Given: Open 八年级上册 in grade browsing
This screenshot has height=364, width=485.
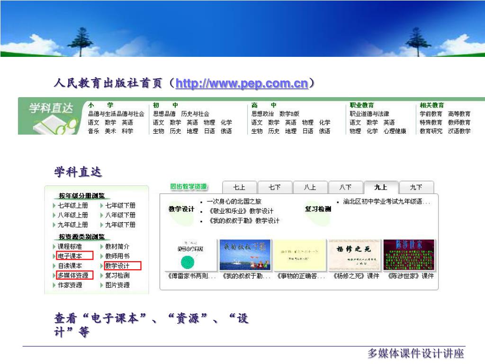Looking at the screenshot, I should click(x=73, y=215).
